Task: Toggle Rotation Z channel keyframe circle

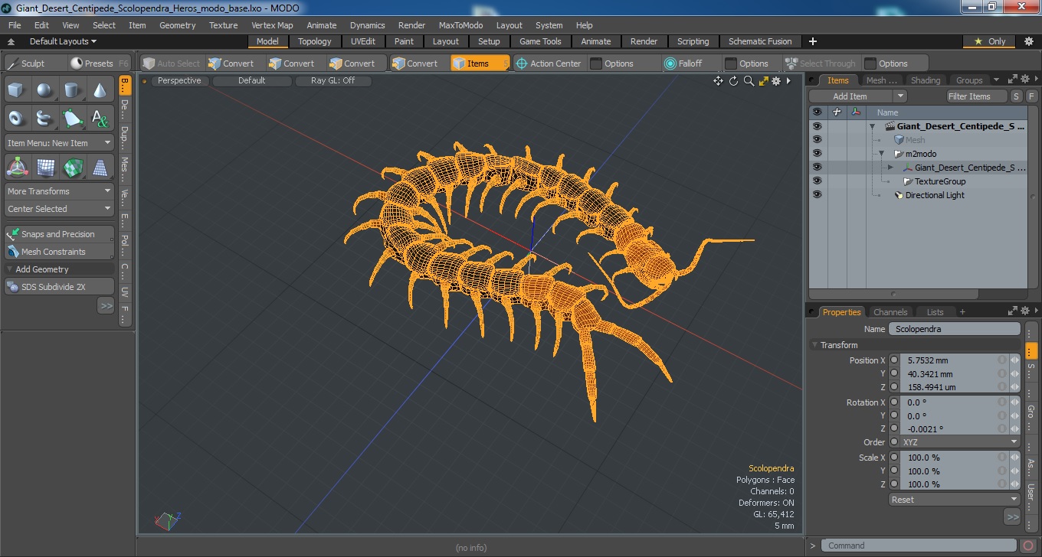Action: 893,429
